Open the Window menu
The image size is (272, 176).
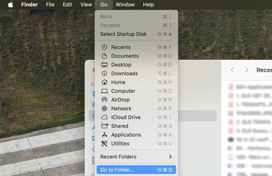(x=125, y=5)
